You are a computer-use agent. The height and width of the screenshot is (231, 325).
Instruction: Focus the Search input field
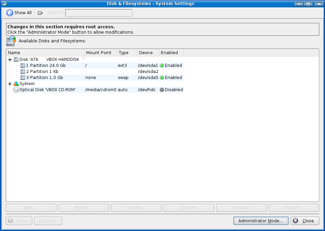(x=98, y=13)
